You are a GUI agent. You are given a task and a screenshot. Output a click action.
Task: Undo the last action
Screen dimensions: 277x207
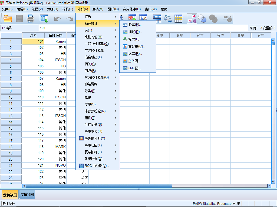[58, 19]
